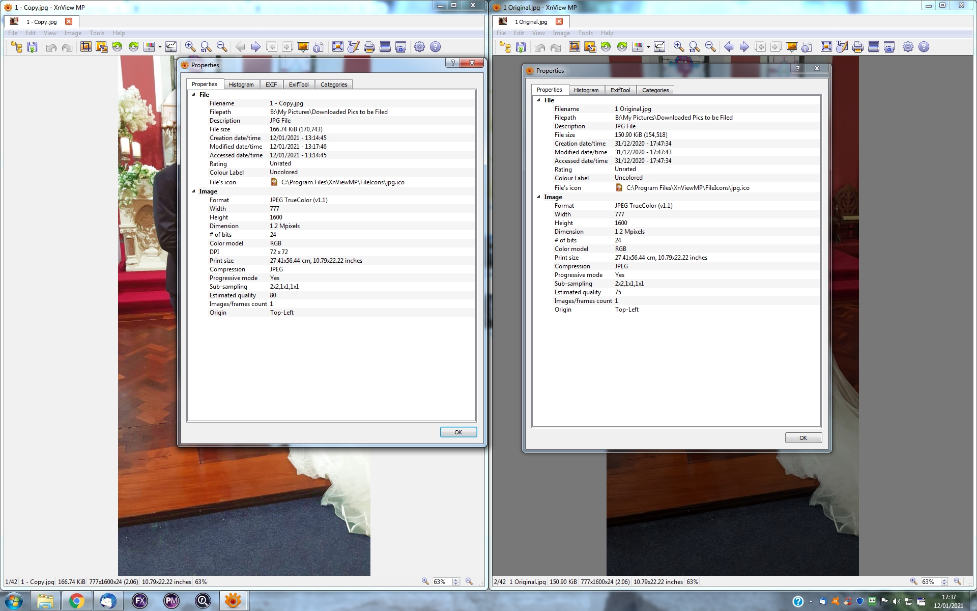Screen dimensions: 977x611
Task: Click the 1:1 zoom icon in Original.jpg window
Action: 694,47
